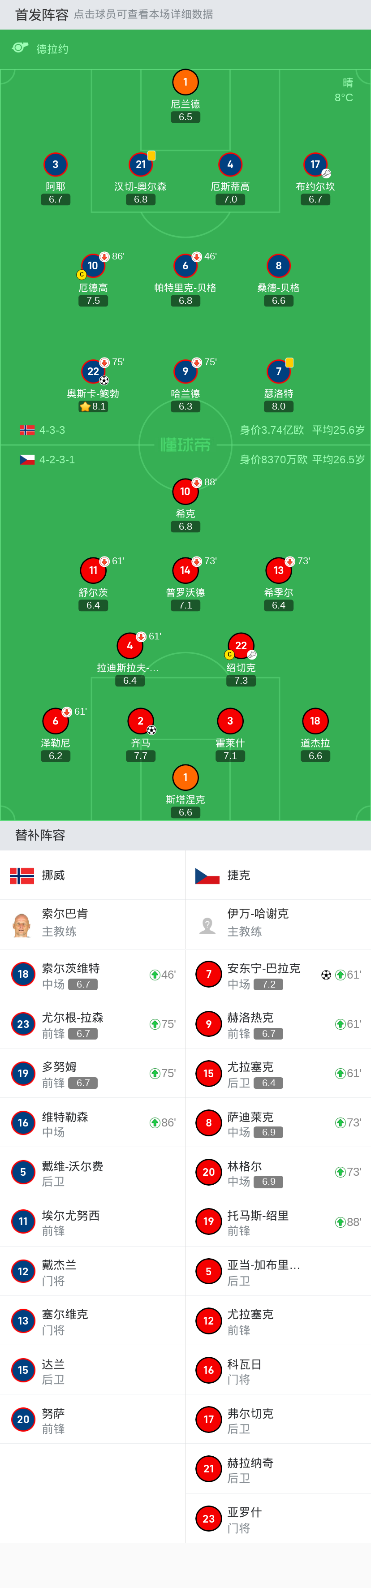Select substitute 安东宁-巴拉克 entry
The height and width of the screenshot is (1588, 371).
coord(278,975)
